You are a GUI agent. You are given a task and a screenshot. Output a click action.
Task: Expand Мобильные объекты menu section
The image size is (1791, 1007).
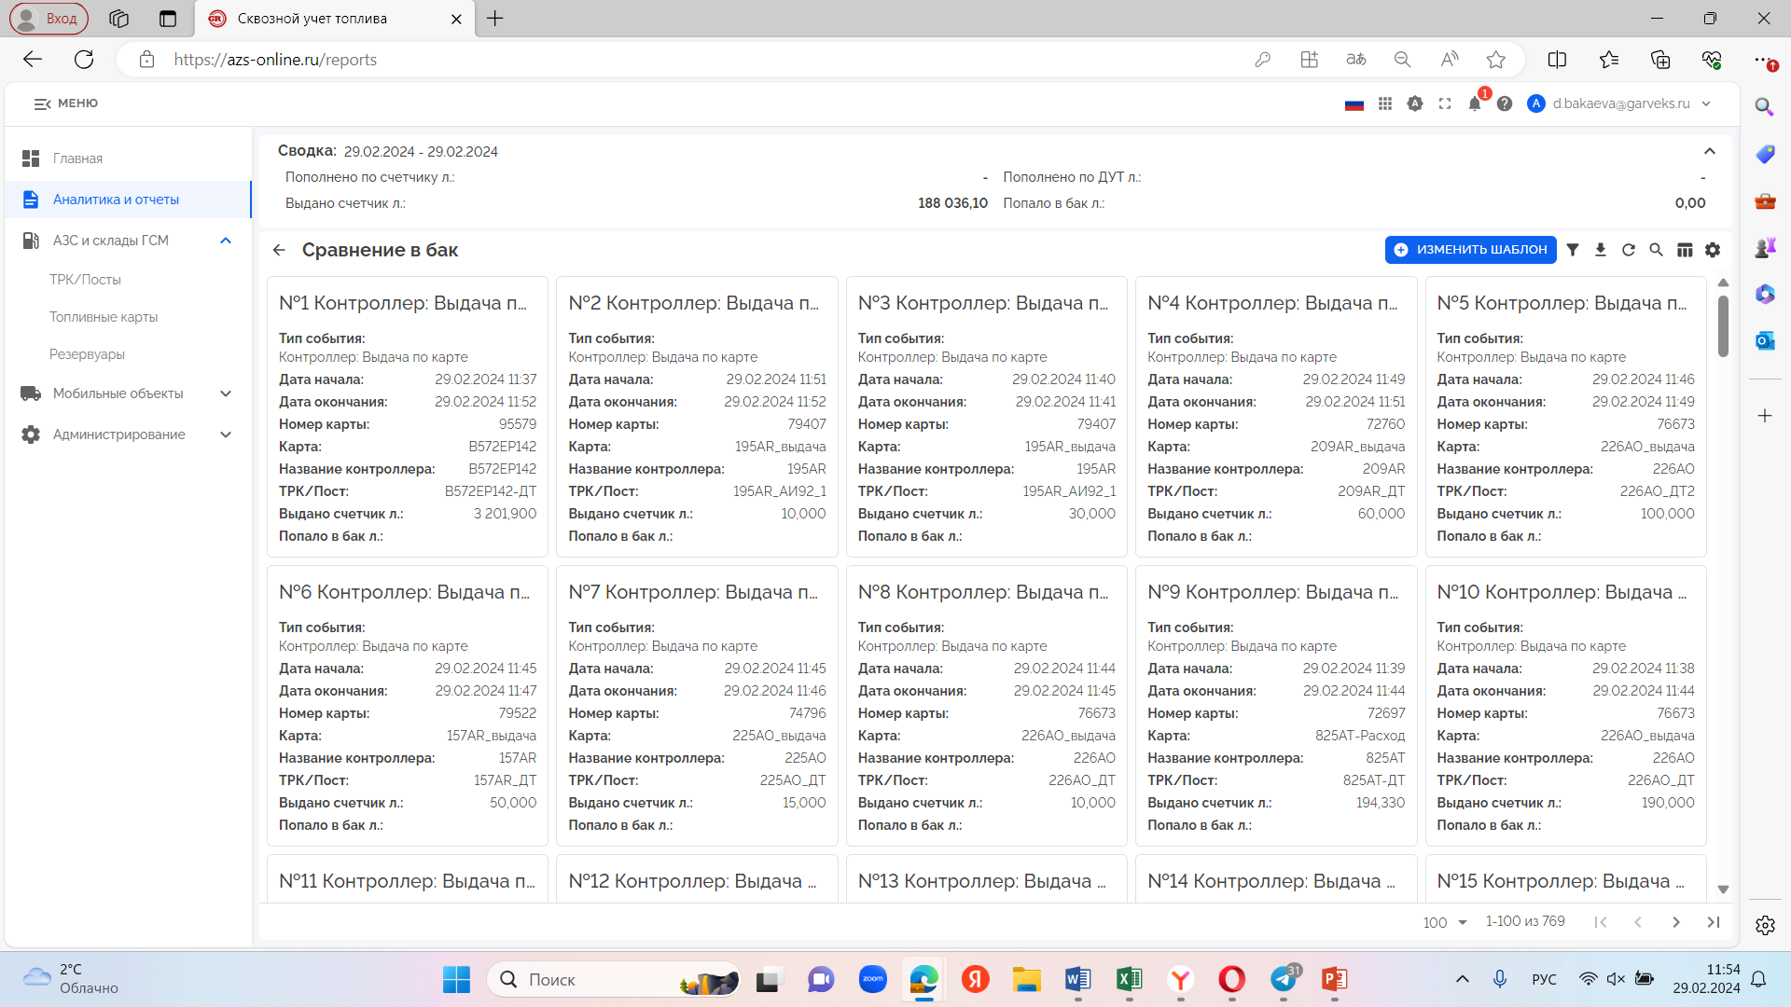226,393
